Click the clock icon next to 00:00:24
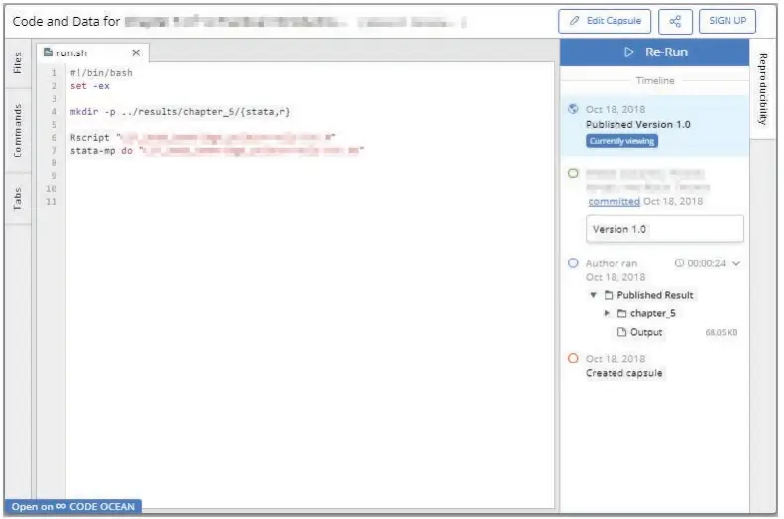The width and height of the screenshot is (784, 519). (x=679, y=263)
